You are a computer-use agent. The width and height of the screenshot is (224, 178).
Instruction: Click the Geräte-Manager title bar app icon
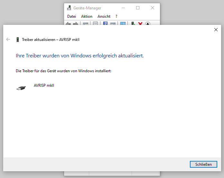[69, 8]
